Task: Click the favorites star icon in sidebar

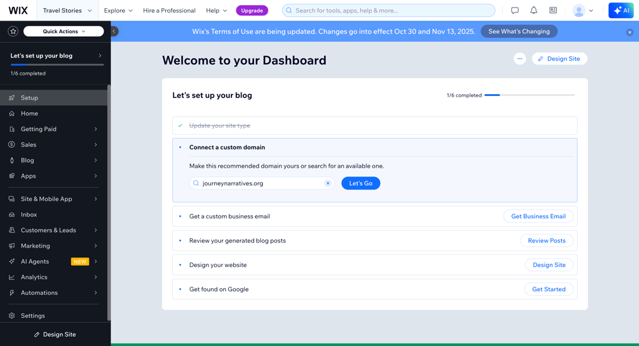Action: pyautogui.click(x=13, y=31)
